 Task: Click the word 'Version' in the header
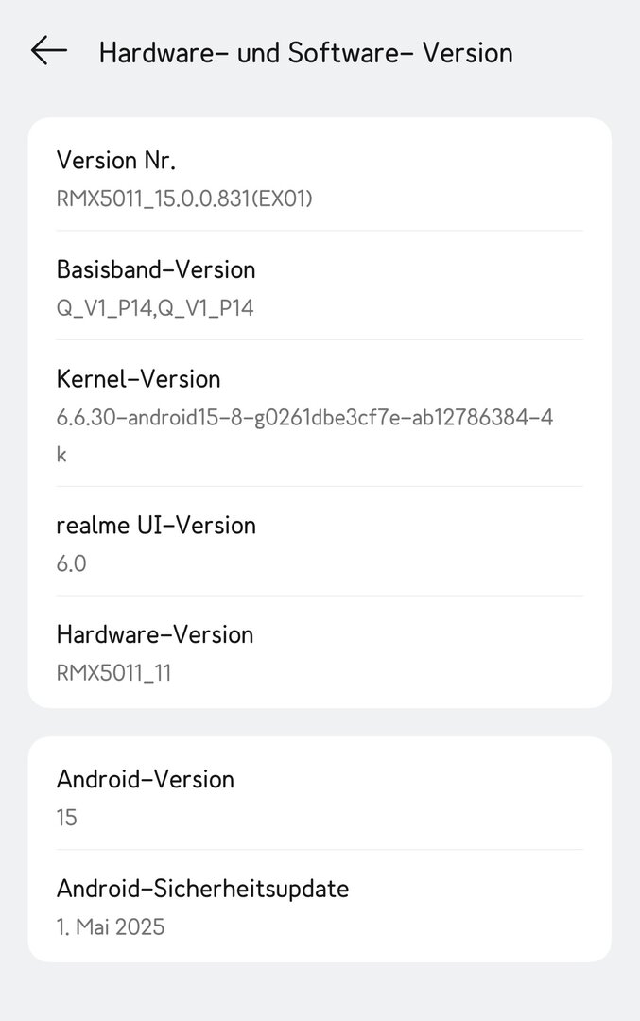(467, 53)
